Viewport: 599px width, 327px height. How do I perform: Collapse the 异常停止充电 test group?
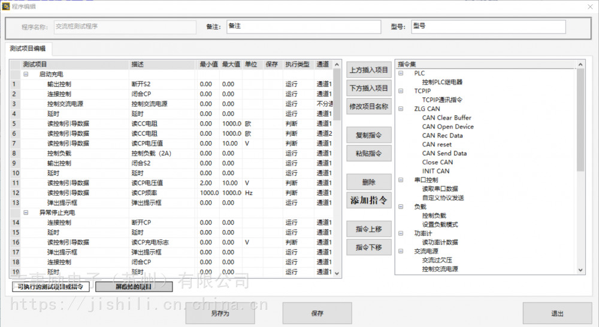(26, 212)
